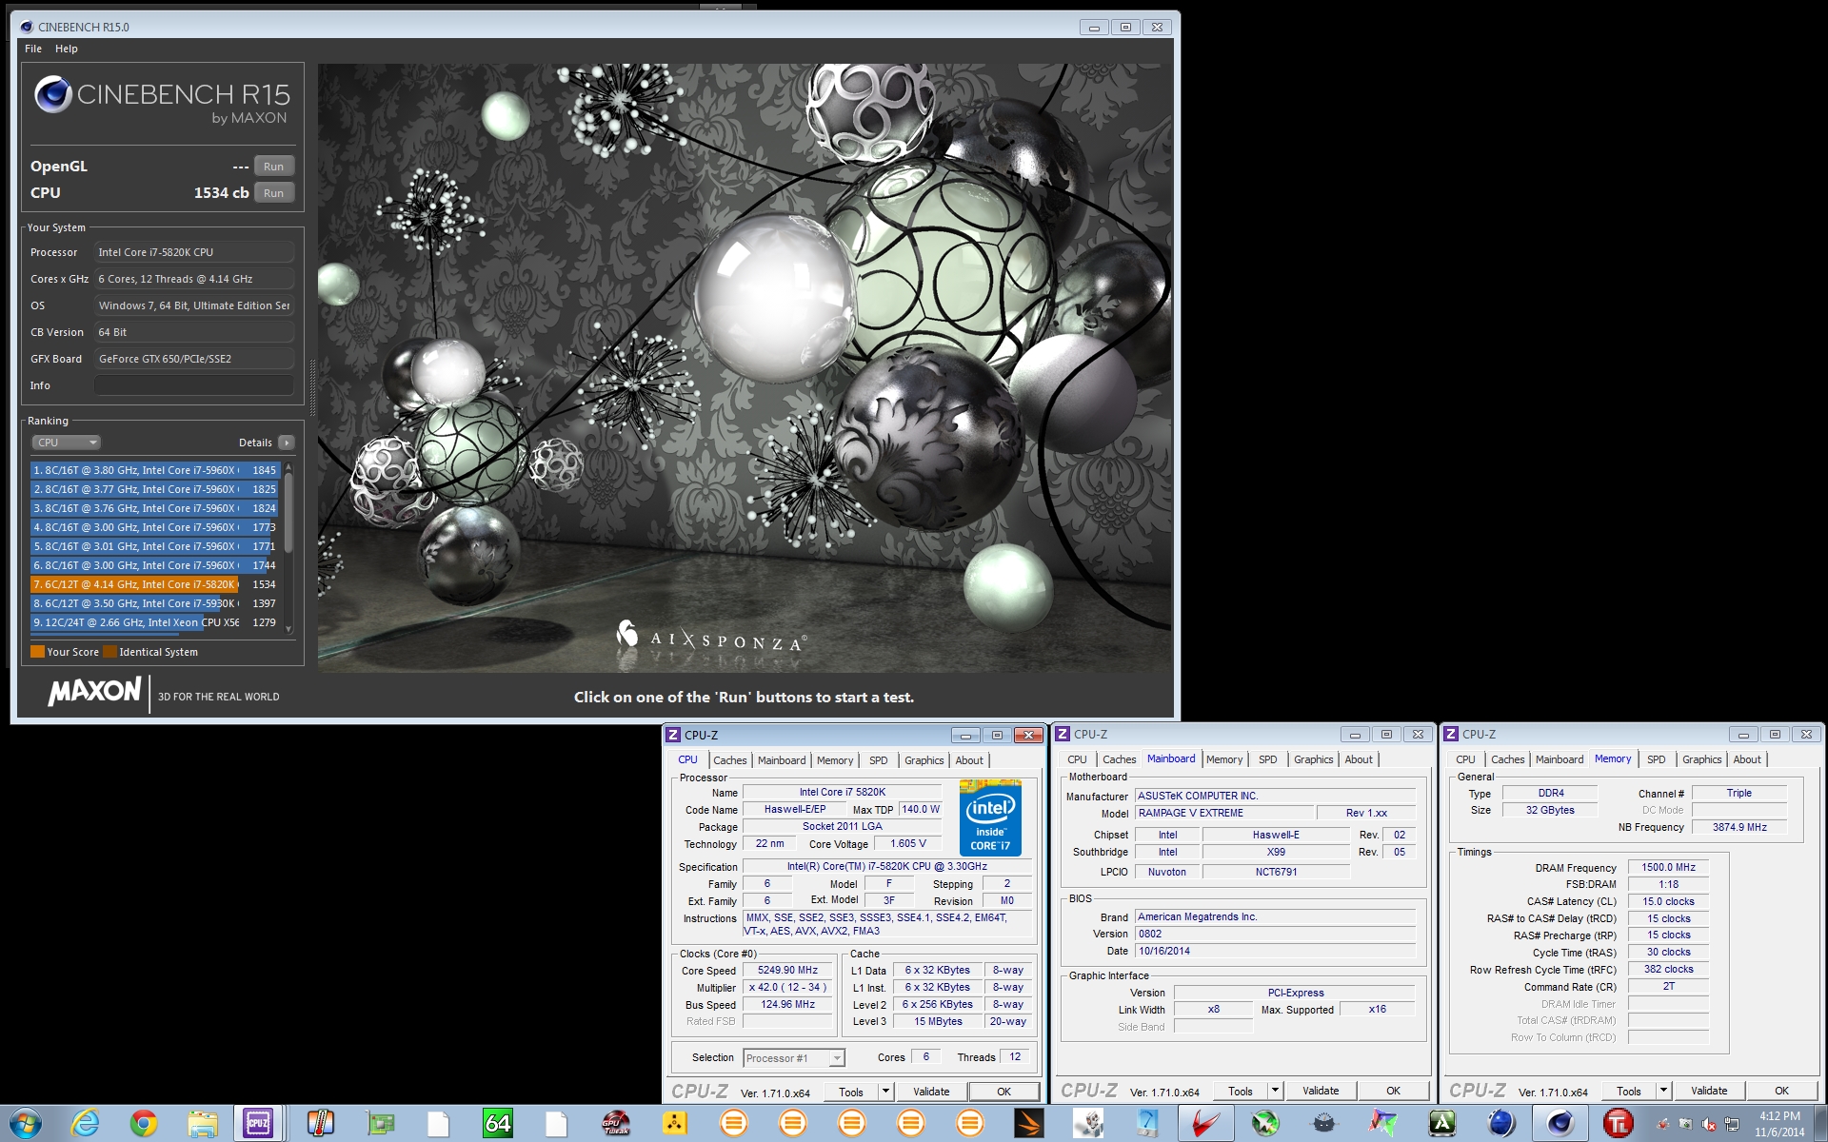This screenshot has height=1142, width=1828.
Task: Switch to CPU-Z purple taskbar icon
Action: 258,1123
